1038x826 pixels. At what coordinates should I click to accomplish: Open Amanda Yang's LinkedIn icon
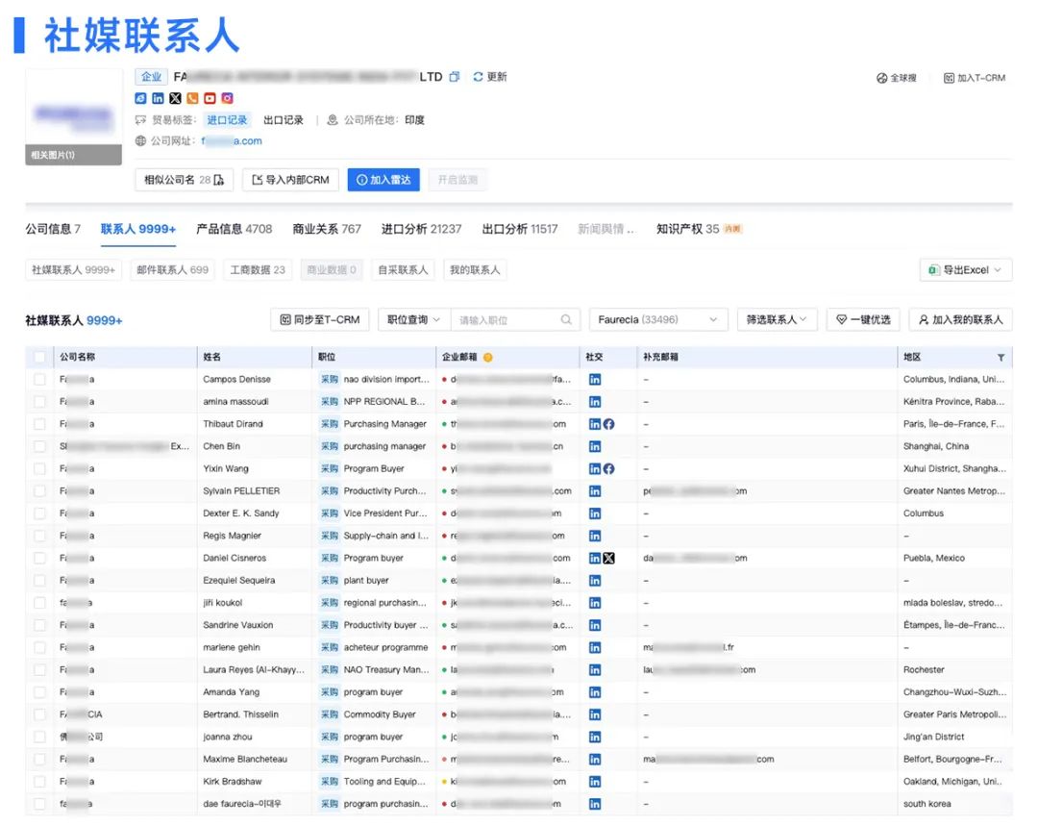tap(595, 692)
